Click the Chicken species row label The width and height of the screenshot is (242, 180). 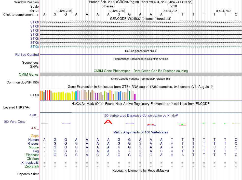33,159
